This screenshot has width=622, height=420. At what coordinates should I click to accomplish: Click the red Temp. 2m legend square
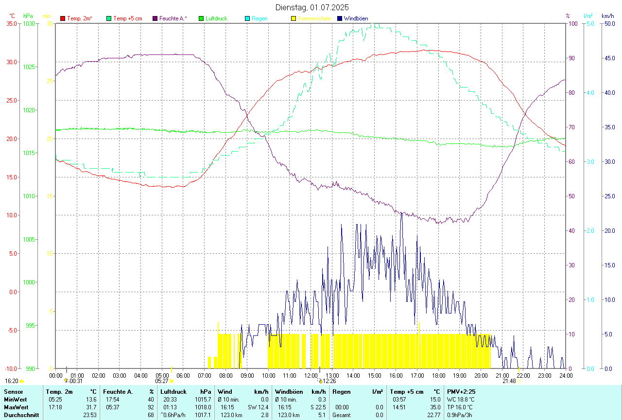click(x=63, y=18)
